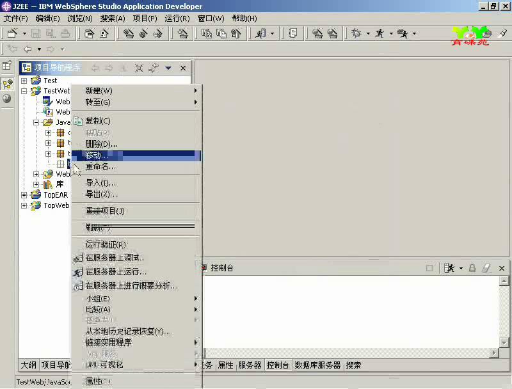Image resolution: width=512 pixels, height=389 pixels.
Task: Click the Back navigation arrow icon
Action: (28, 49)
